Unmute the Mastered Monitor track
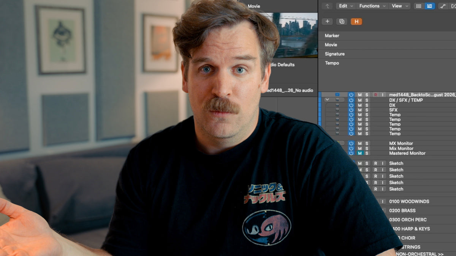 point(359,153)
